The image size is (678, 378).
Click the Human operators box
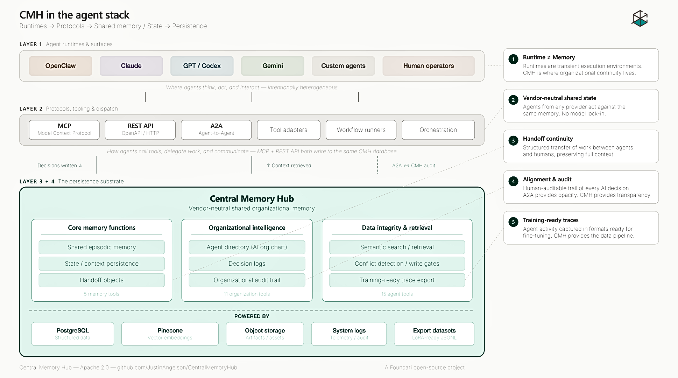429,66
